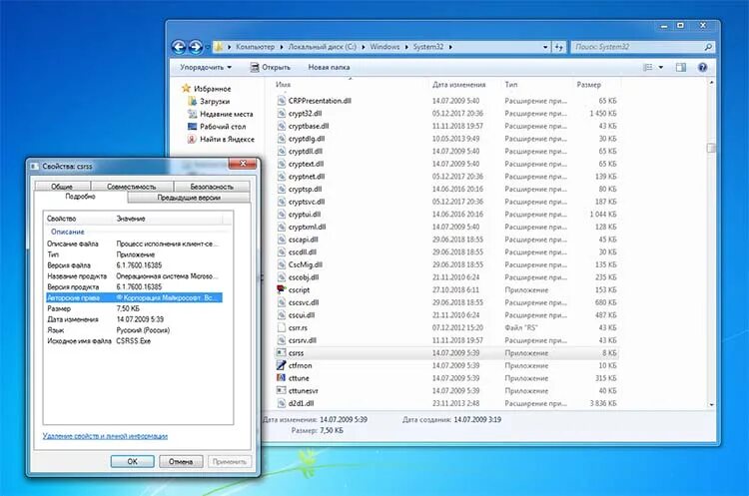Click OK in the properties dialog

point(132,462)
